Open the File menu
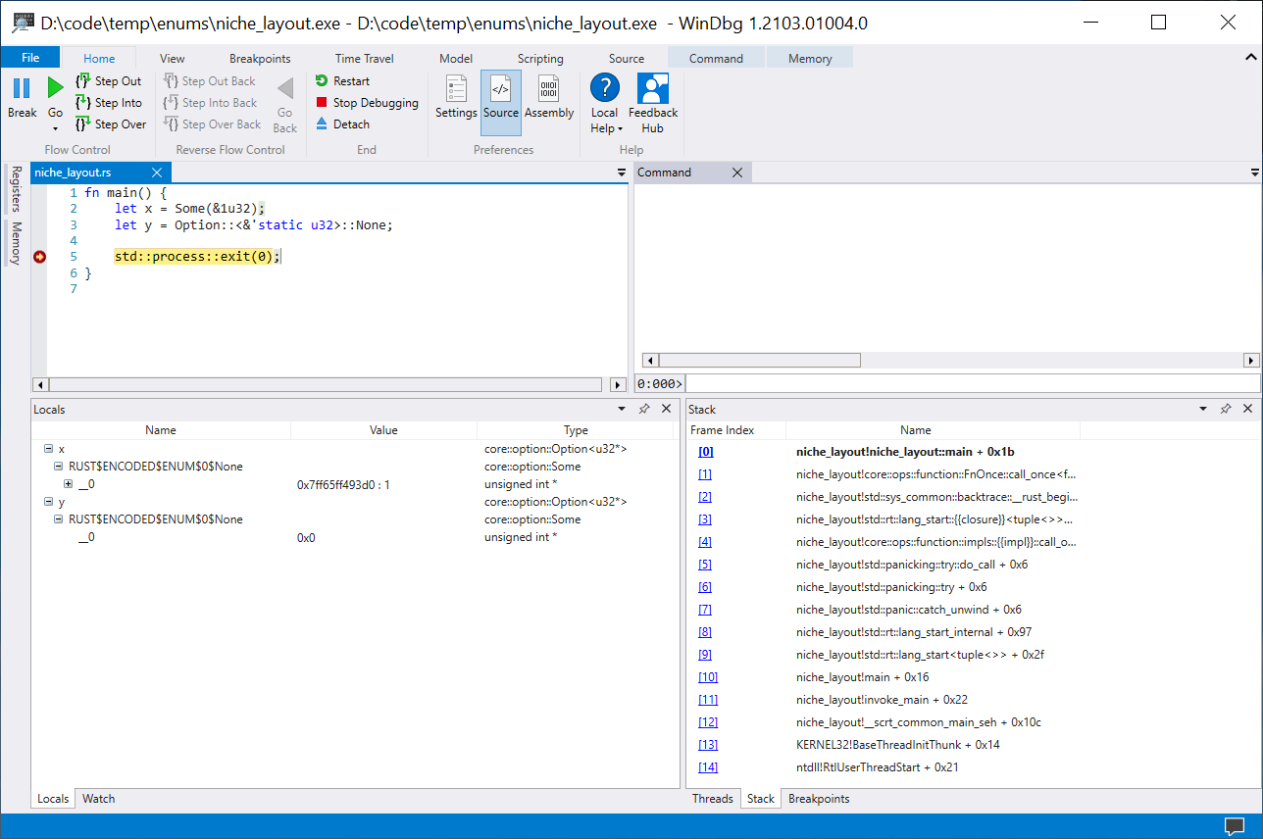 pos(30,58)
